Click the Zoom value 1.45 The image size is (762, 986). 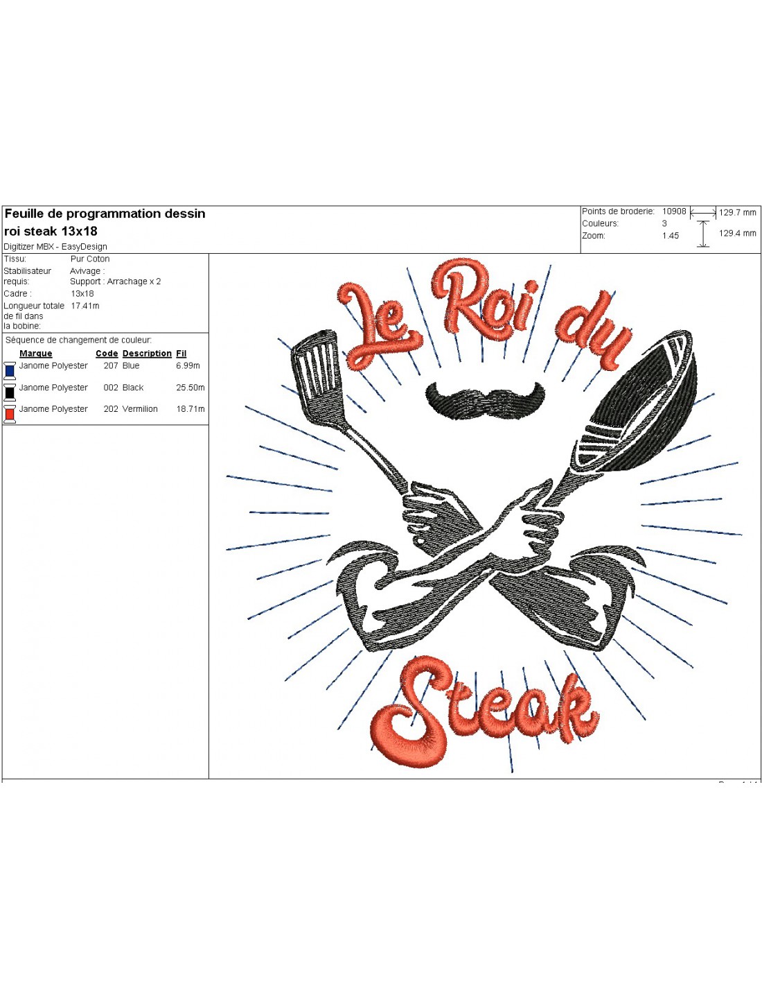tap(671, 236)
